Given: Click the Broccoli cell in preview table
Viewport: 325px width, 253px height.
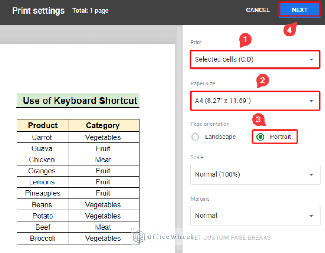Looking at the screenshot, I should [x=42, y=238].
